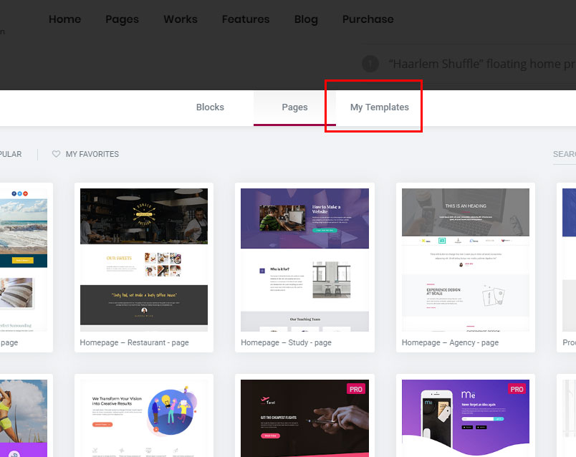The width and height of the screenshot is (576, 457).
Task: Click the heart icon beside My Favorites
Action: (x=56, y=154)
